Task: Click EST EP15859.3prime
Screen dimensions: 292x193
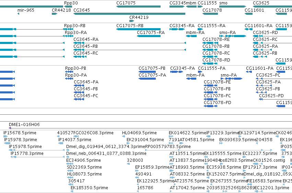Action: pyautogui.click(x=152, y=168)
